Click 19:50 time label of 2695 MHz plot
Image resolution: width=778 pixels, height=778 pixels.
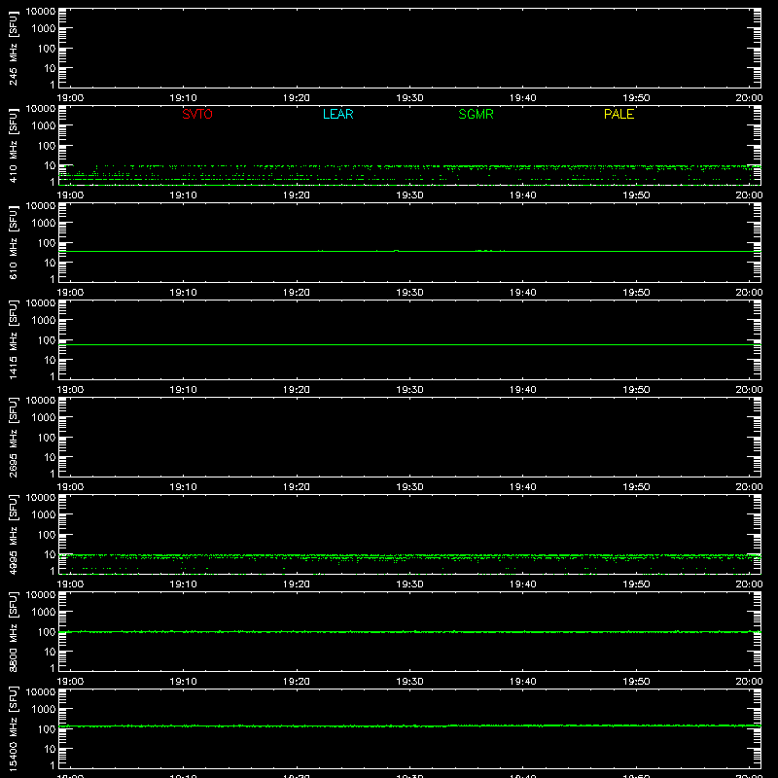click(x=636, y=487)
